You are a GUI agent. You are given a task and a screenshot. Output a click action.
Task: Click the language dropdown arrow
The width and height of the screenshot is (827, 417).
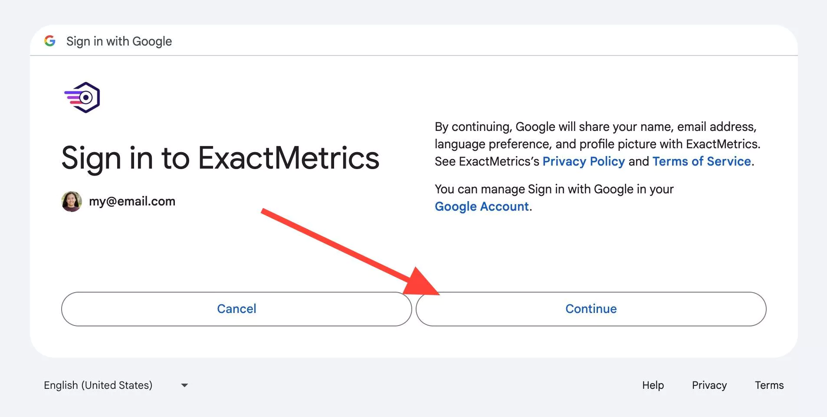184,385
